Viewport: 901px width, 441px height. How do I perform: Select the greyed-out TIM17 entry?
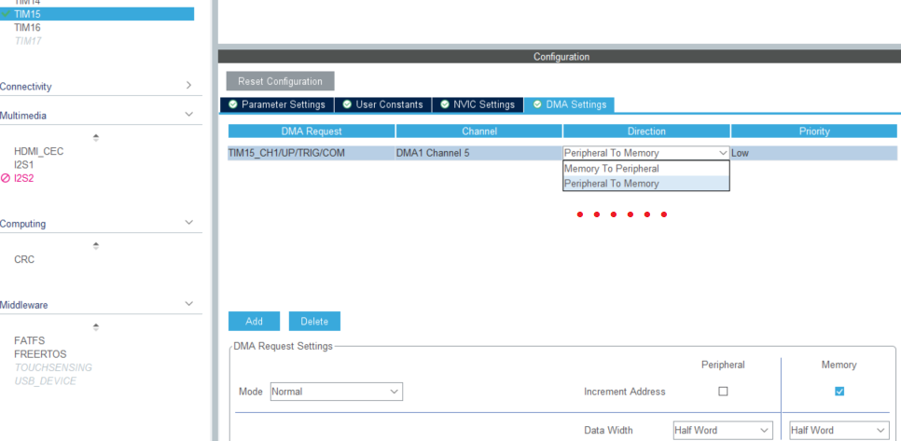tap(28, 41)
